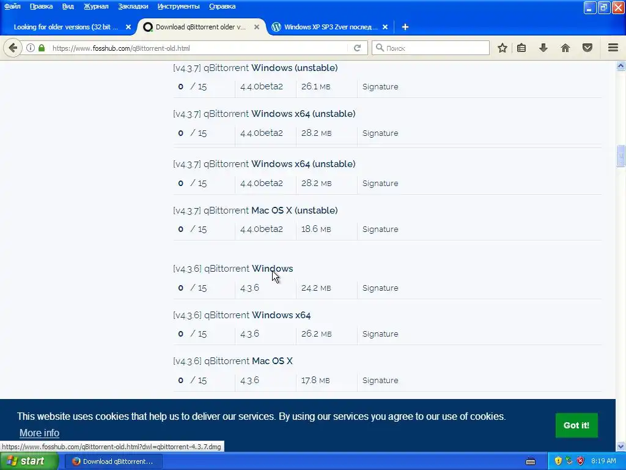The width and height of the screenshot is (626, 470).
Task: Click the 0 / 15 scan result in the 26.2 MB row
Action: click(193, 334)
